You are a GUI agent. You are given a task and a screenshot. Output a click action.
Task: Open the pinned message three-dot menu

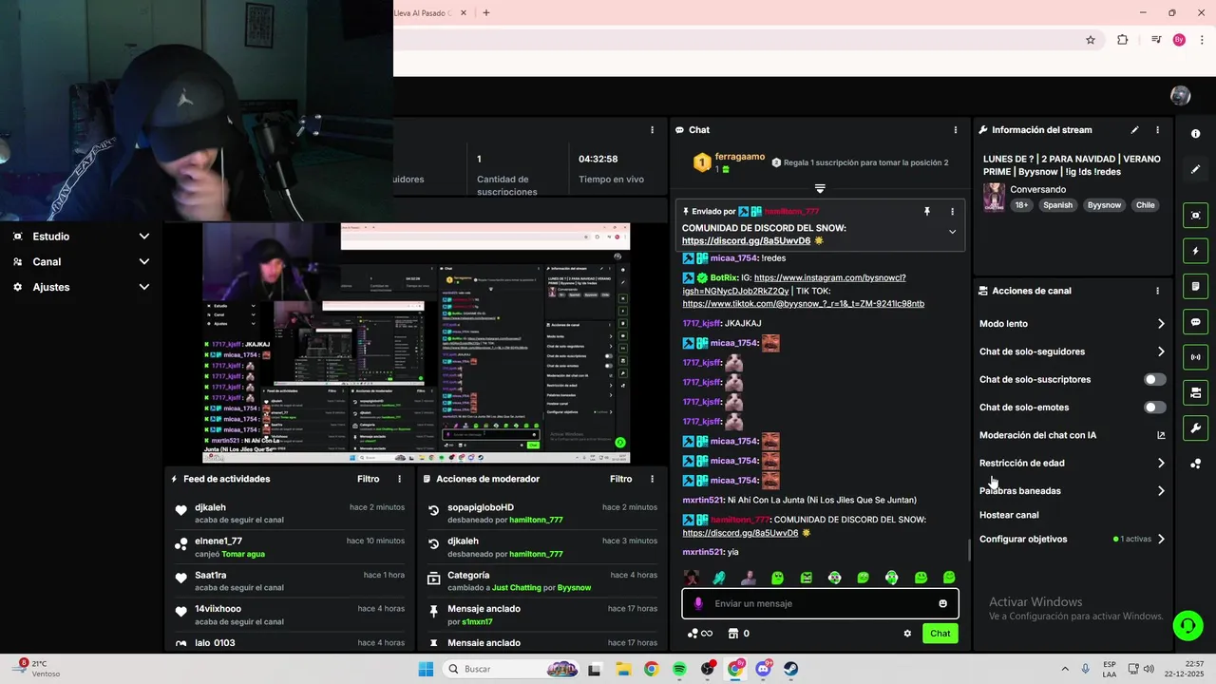[952, 212]
